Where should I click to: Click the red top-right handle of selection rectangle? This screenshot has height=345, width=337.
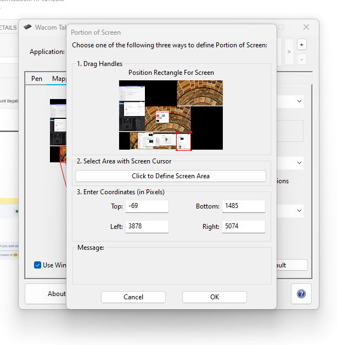point(191,132)
